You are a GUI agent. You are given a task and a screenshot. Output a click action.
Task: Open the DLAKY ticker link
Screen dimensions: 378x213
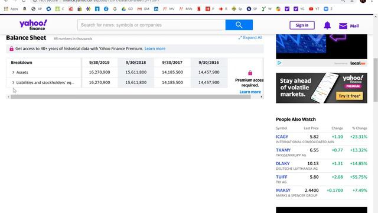click(283, 163)
